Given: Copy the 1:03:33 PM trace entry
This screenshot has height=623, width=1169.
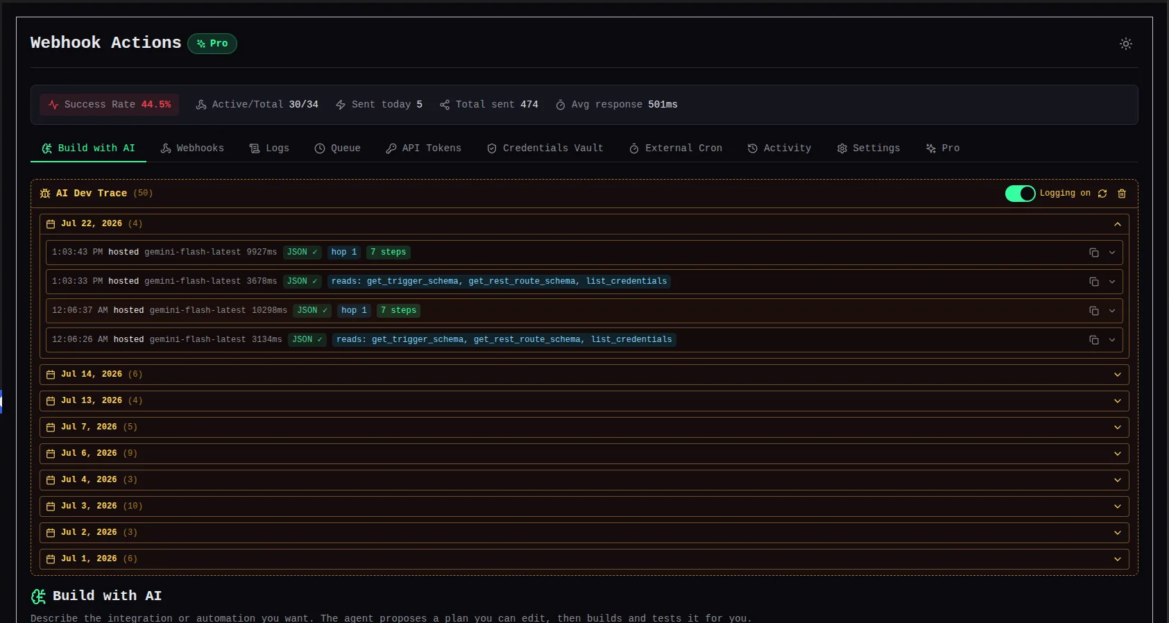Looking at the screenshot, I should [x=1094, y=282].
